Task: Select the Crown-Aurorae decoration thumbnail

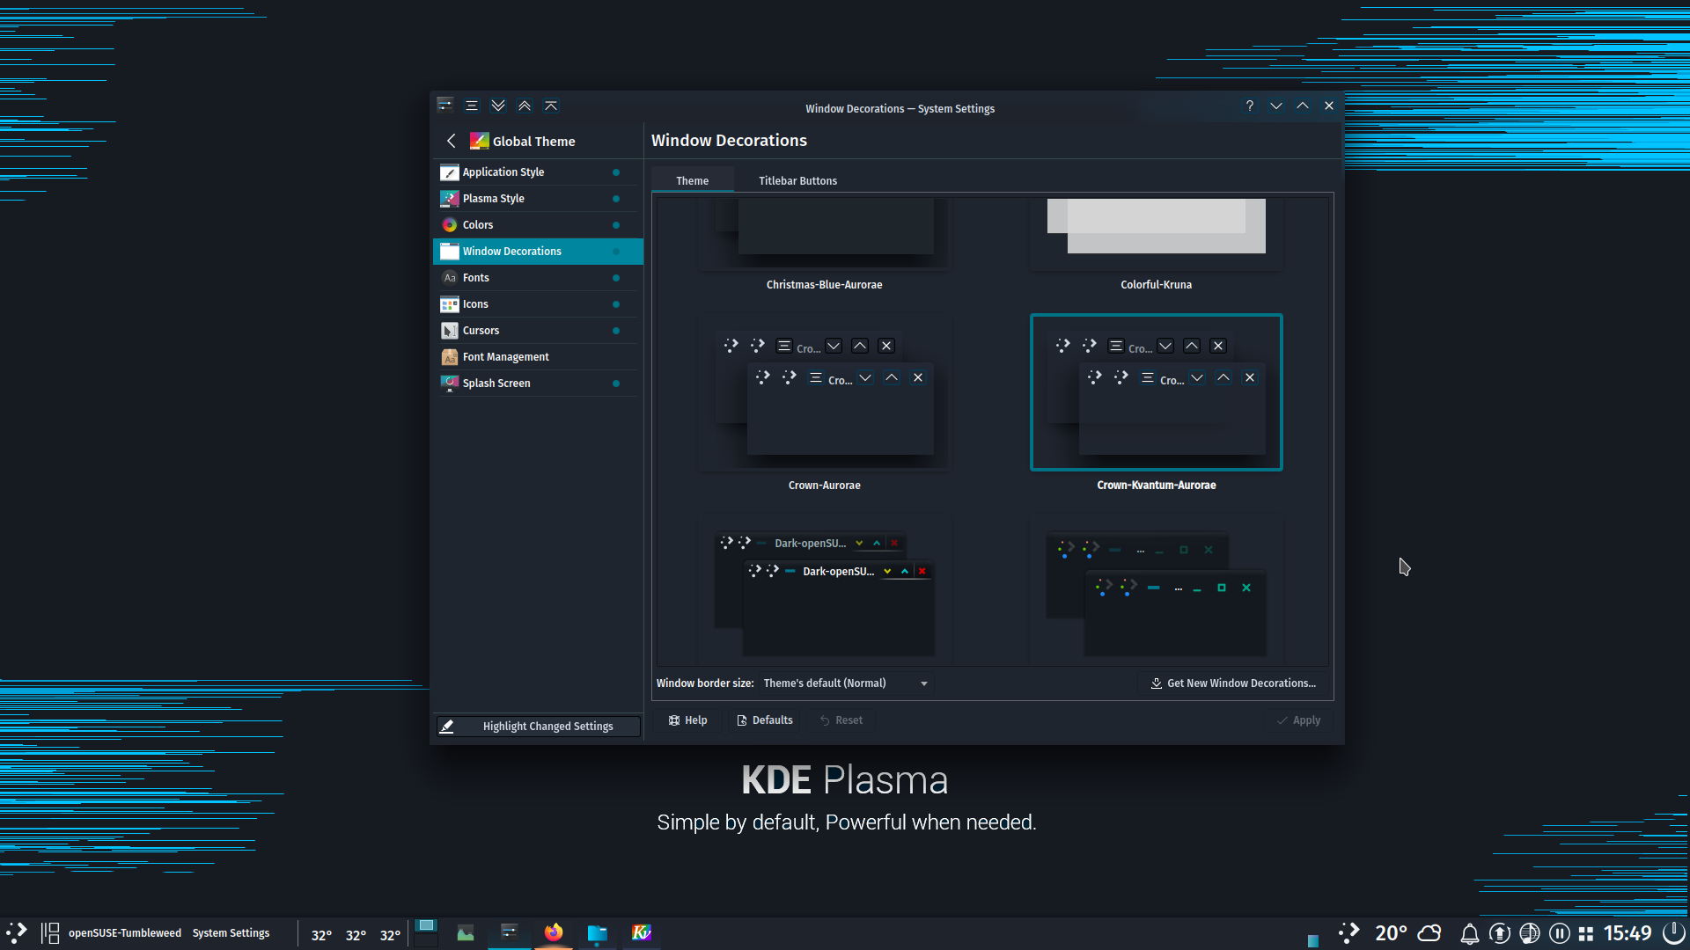Action: pyautogui.click(x=824, y=392)
